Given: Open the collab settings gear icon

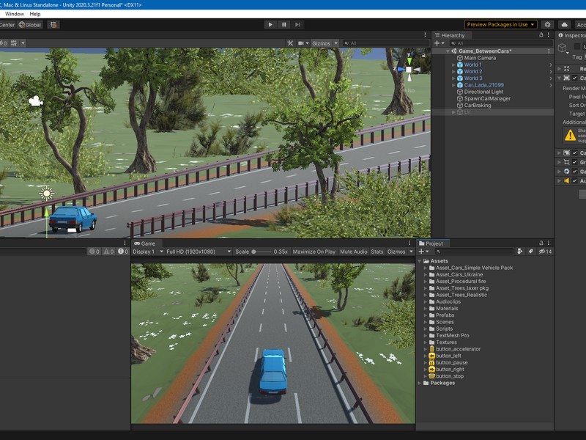Looking at the screenshot, I should pos(547,24).
